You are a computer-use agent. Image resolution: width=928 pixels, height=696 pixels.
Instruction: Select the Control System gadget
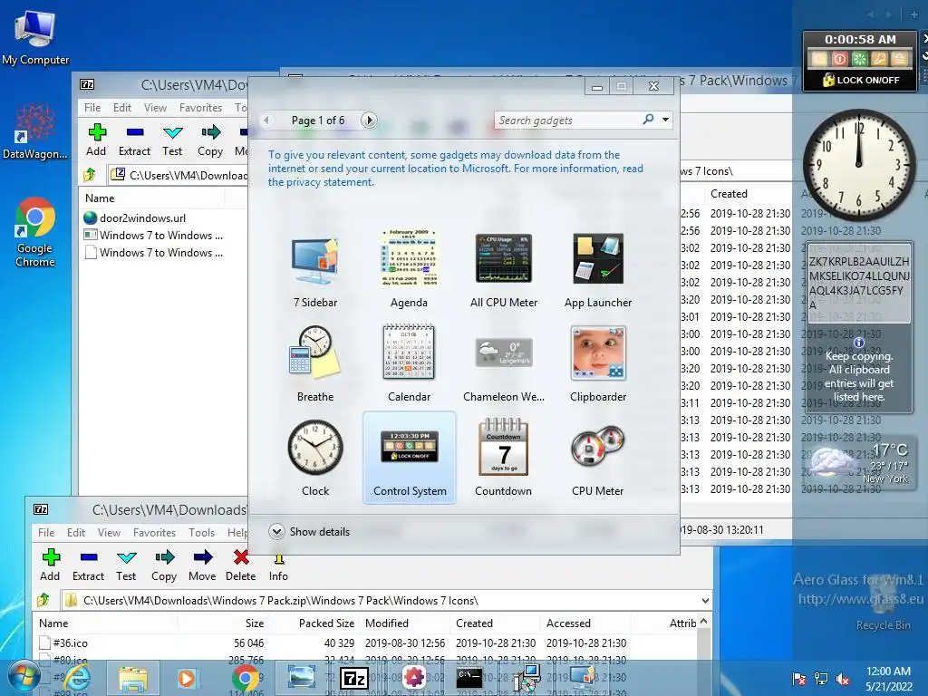pyautogui.click(x=410, y=458)
